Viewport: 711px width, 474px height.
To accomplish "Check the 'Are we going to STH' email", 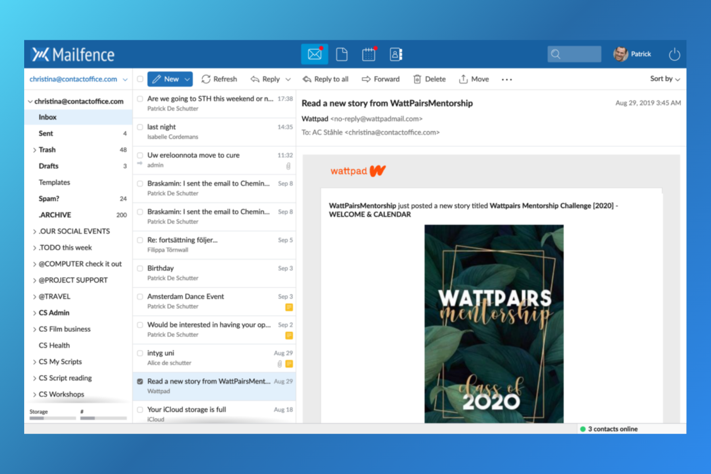I will click(x=140, y=99).
